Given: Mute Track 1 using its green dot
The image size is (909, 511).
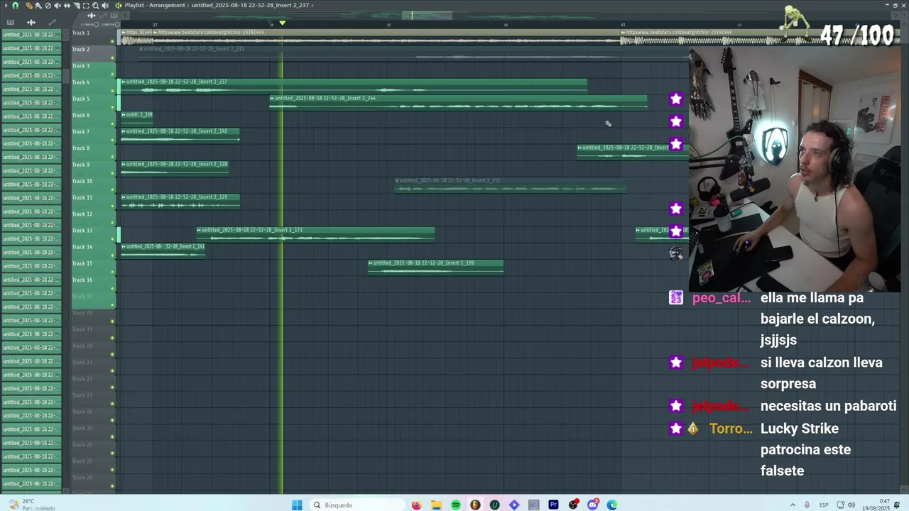Looking at the screenshot, I should [112, 42].
